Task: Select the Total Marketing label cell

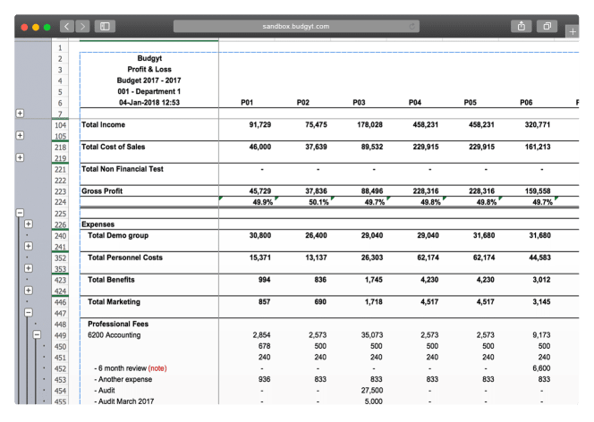Action: click(x=114, y=301)
